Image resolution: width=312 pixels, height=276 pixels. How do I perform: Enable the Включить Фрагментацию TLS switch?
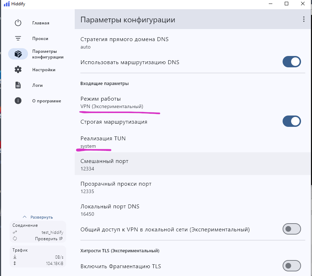coord(291,266)
